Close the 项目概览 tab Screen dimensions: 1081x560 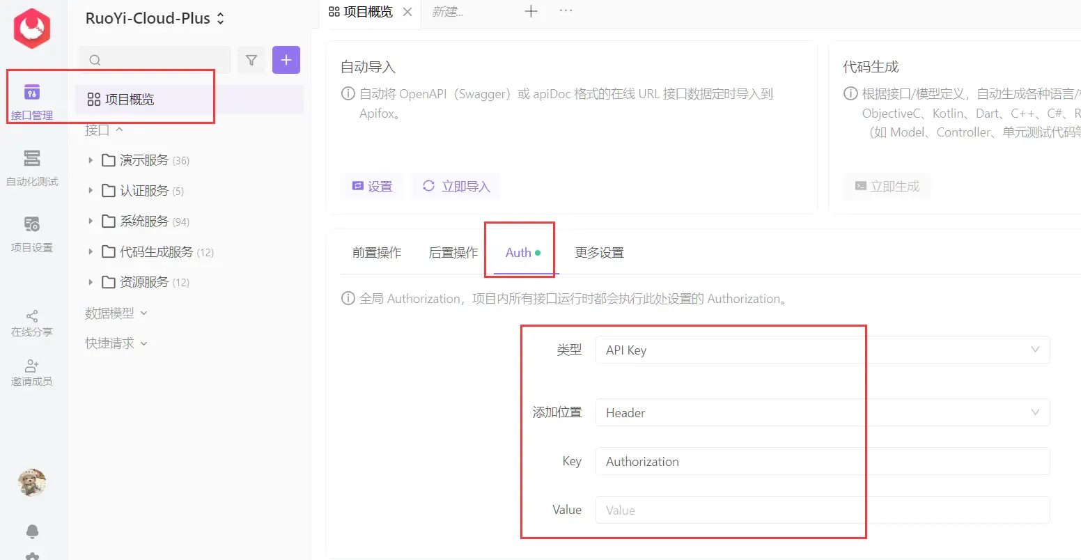coord(407,12)
